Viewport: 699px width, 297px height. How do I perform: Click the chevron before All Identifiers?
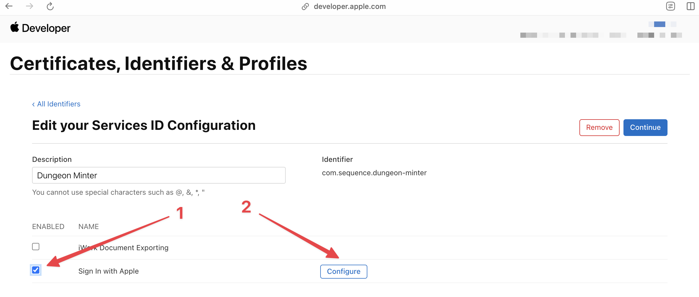[34, 104]
